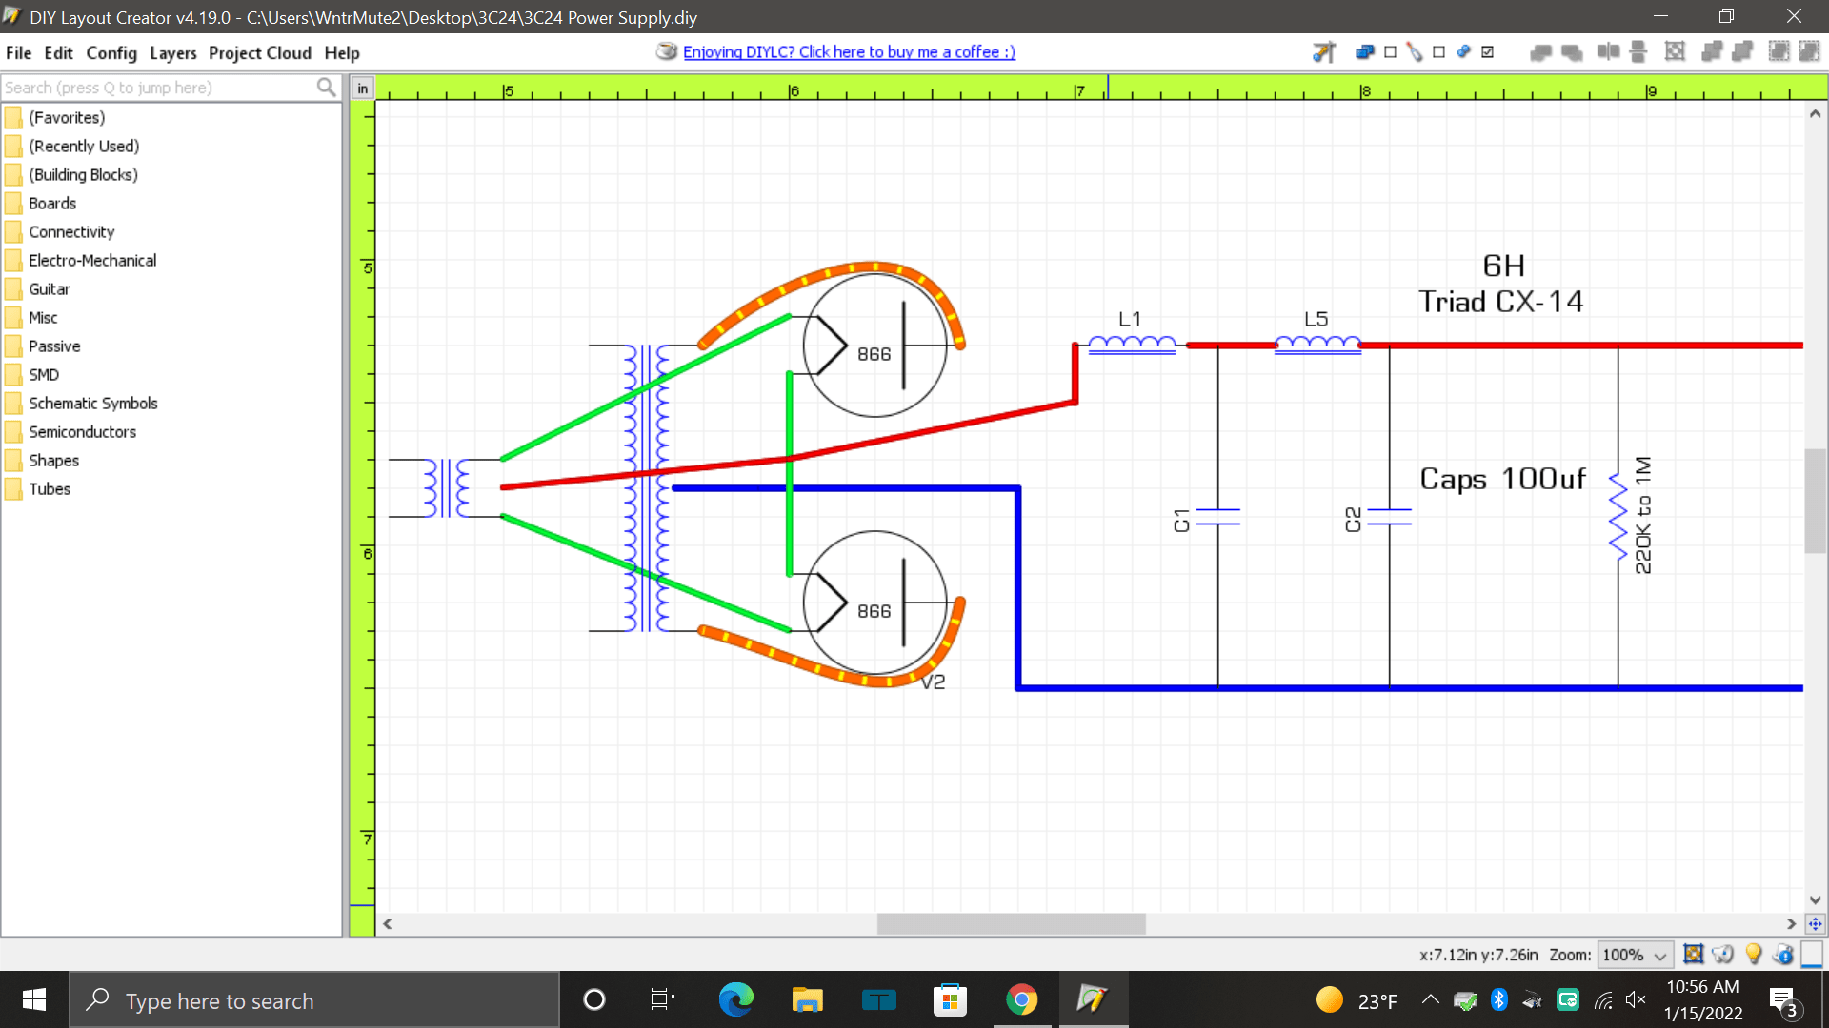Click the dashed-border selection icon
This screenshot has width=1829, height=1028.
(x=1779, y=52)
